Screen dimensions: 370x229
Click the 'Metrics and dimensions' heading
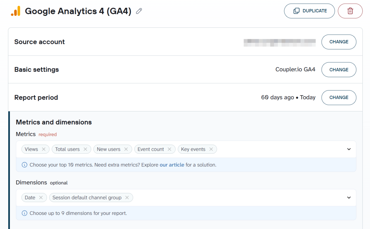point(54,122)
